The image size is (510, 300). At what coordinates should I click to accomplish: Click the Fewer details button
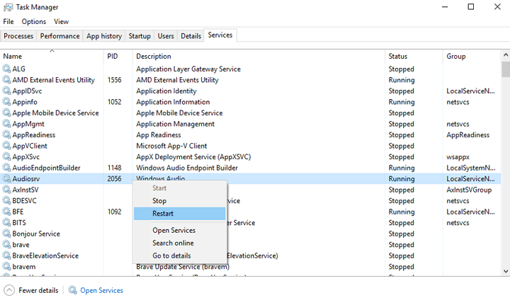click(38, 290)
